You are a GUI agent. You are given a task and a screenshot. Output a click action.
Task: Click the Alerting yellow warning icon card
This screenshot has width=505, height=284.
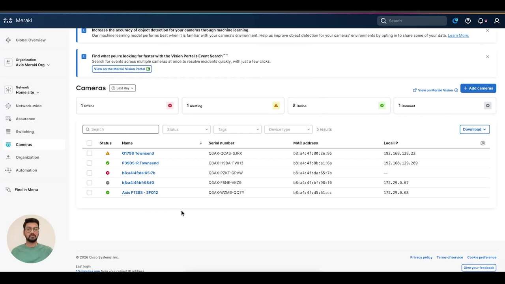[276, 106]
